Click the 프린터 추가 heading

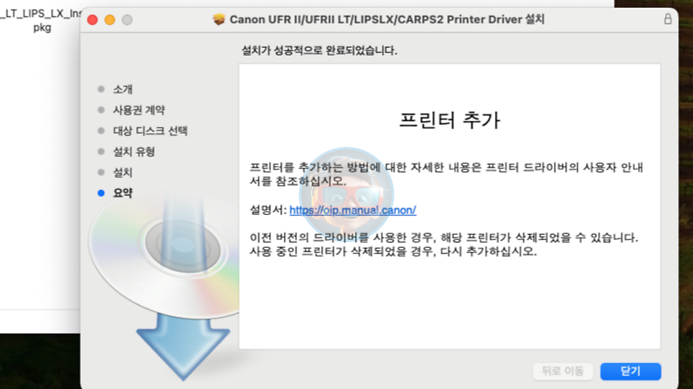(x=450, y=120)
